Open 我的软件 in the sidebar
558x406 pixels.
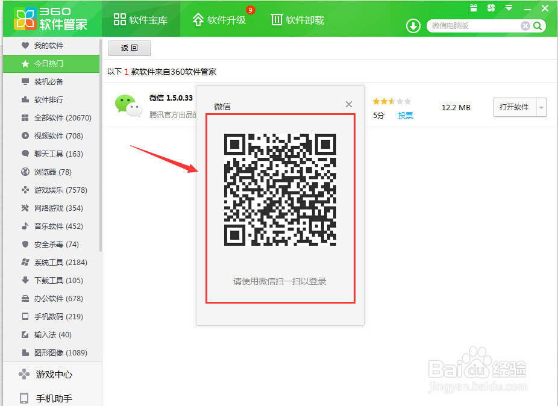tap(51, 46)
